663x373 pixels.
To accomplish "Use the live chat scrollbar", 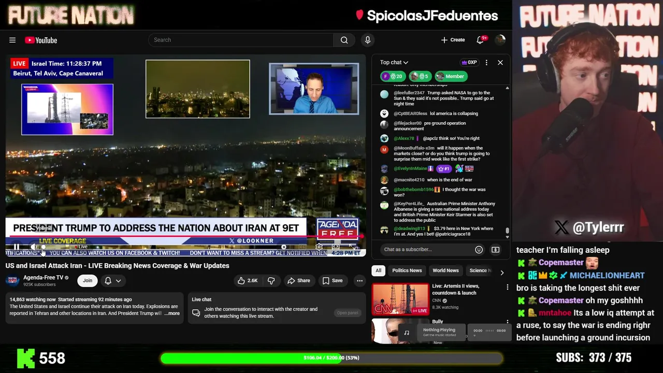I will (508, 231).
